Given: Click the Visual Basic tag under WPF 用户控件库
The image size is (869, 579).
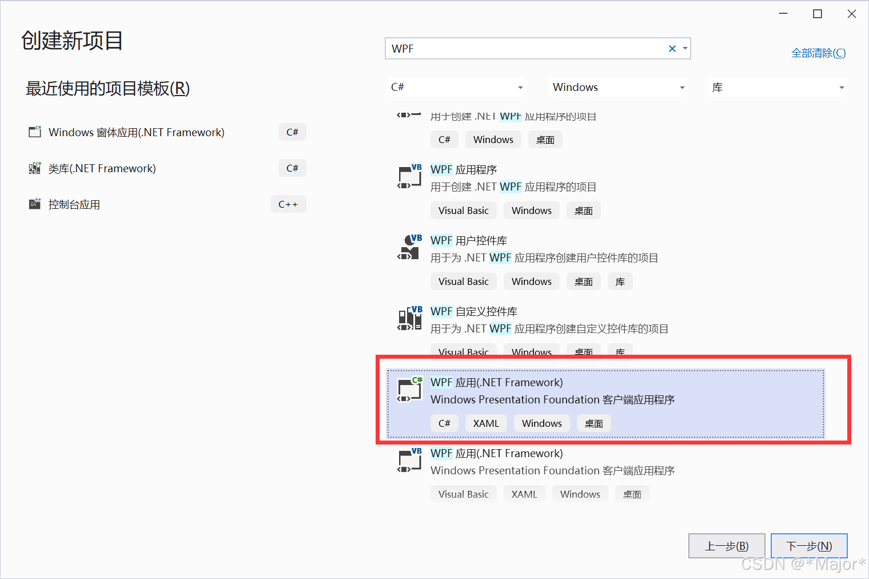Looking at the screenshot, I should pos(464,281).
